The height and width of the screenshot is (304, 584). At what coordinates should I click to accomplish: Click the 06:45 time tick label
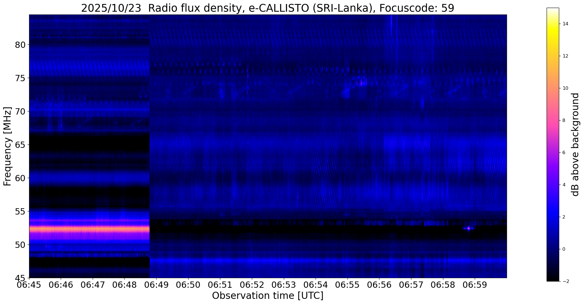[29, 285]
